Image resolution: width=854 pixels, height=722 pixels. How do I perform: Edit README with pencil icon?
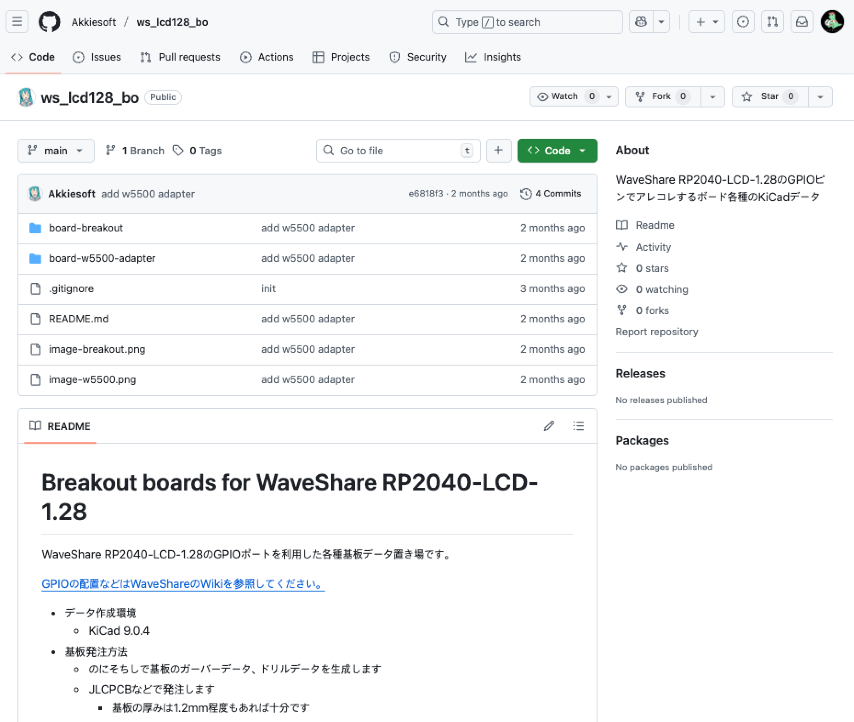coord(549,426)
